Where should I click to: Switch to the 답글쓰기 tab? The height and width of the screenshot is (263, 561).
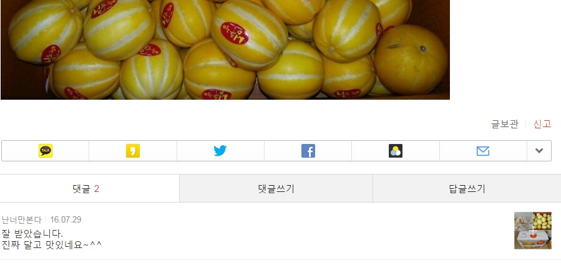coord(467,188)
